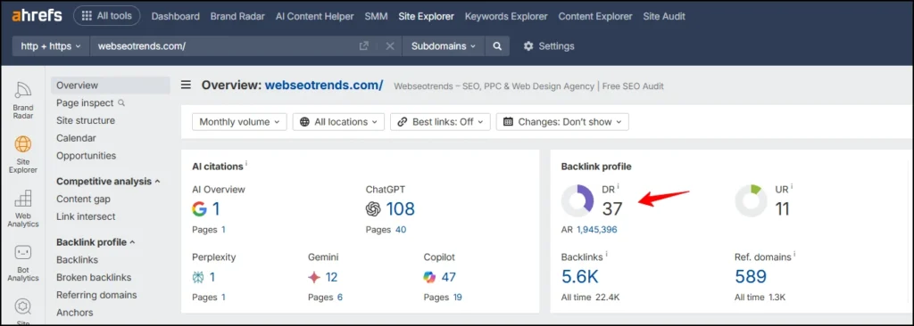914x326 pixels.
Task: Click the info icon beside UR
Action: click(x=792, y=187)
